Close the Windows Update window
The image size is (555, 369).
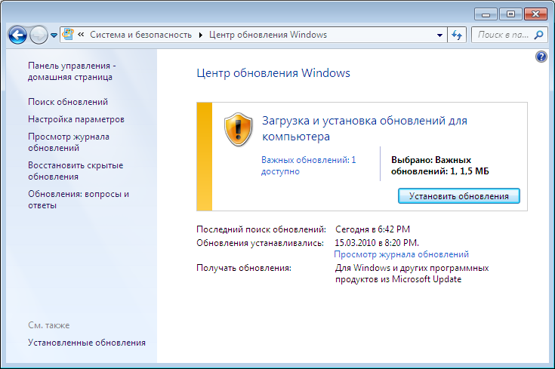pyautogui.click(x=535, y=14)
